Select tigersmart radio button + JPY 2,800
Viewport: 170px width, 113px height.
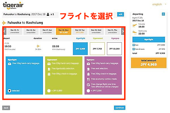pyautogui.click(x=49, y=91)
